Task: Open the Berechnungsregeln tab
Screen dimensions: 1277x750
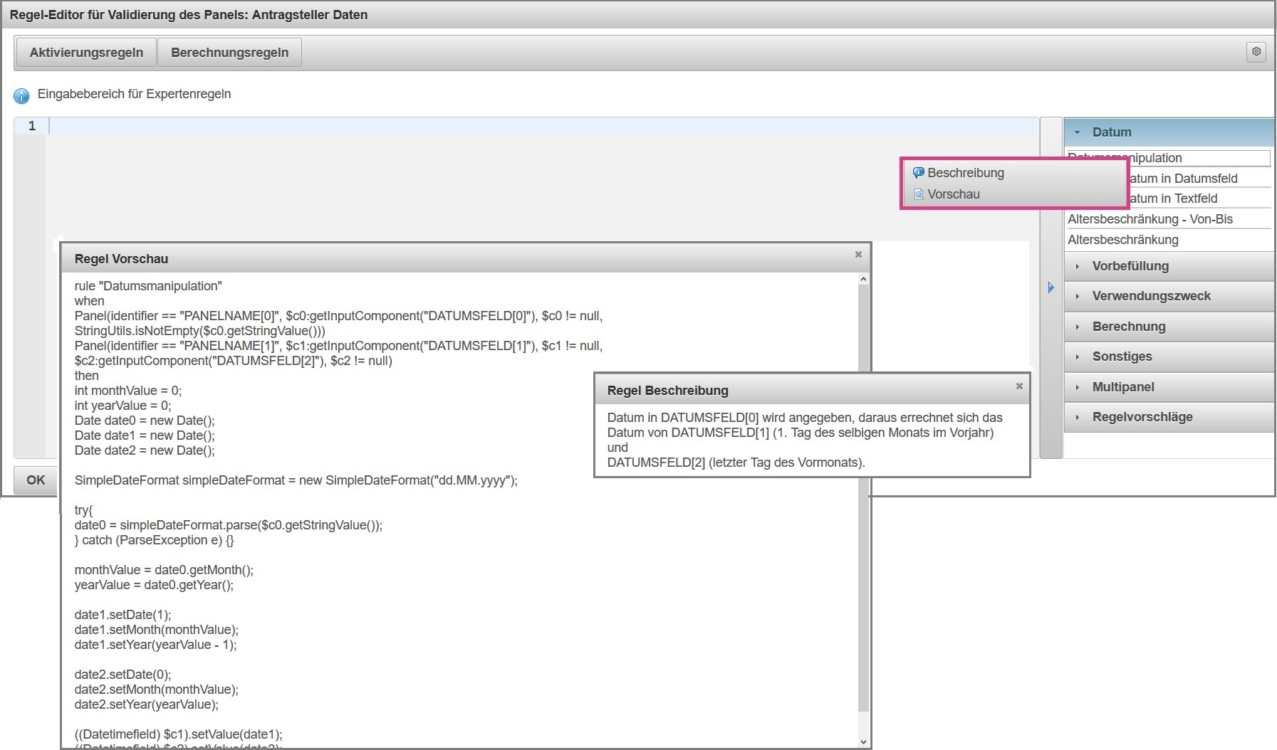Action: [229, 53]
